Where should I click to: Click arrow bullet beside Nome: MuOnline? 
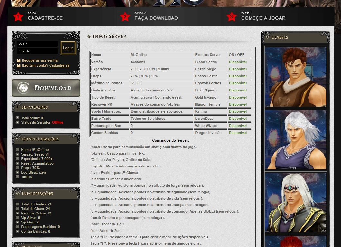pos(18,149)
